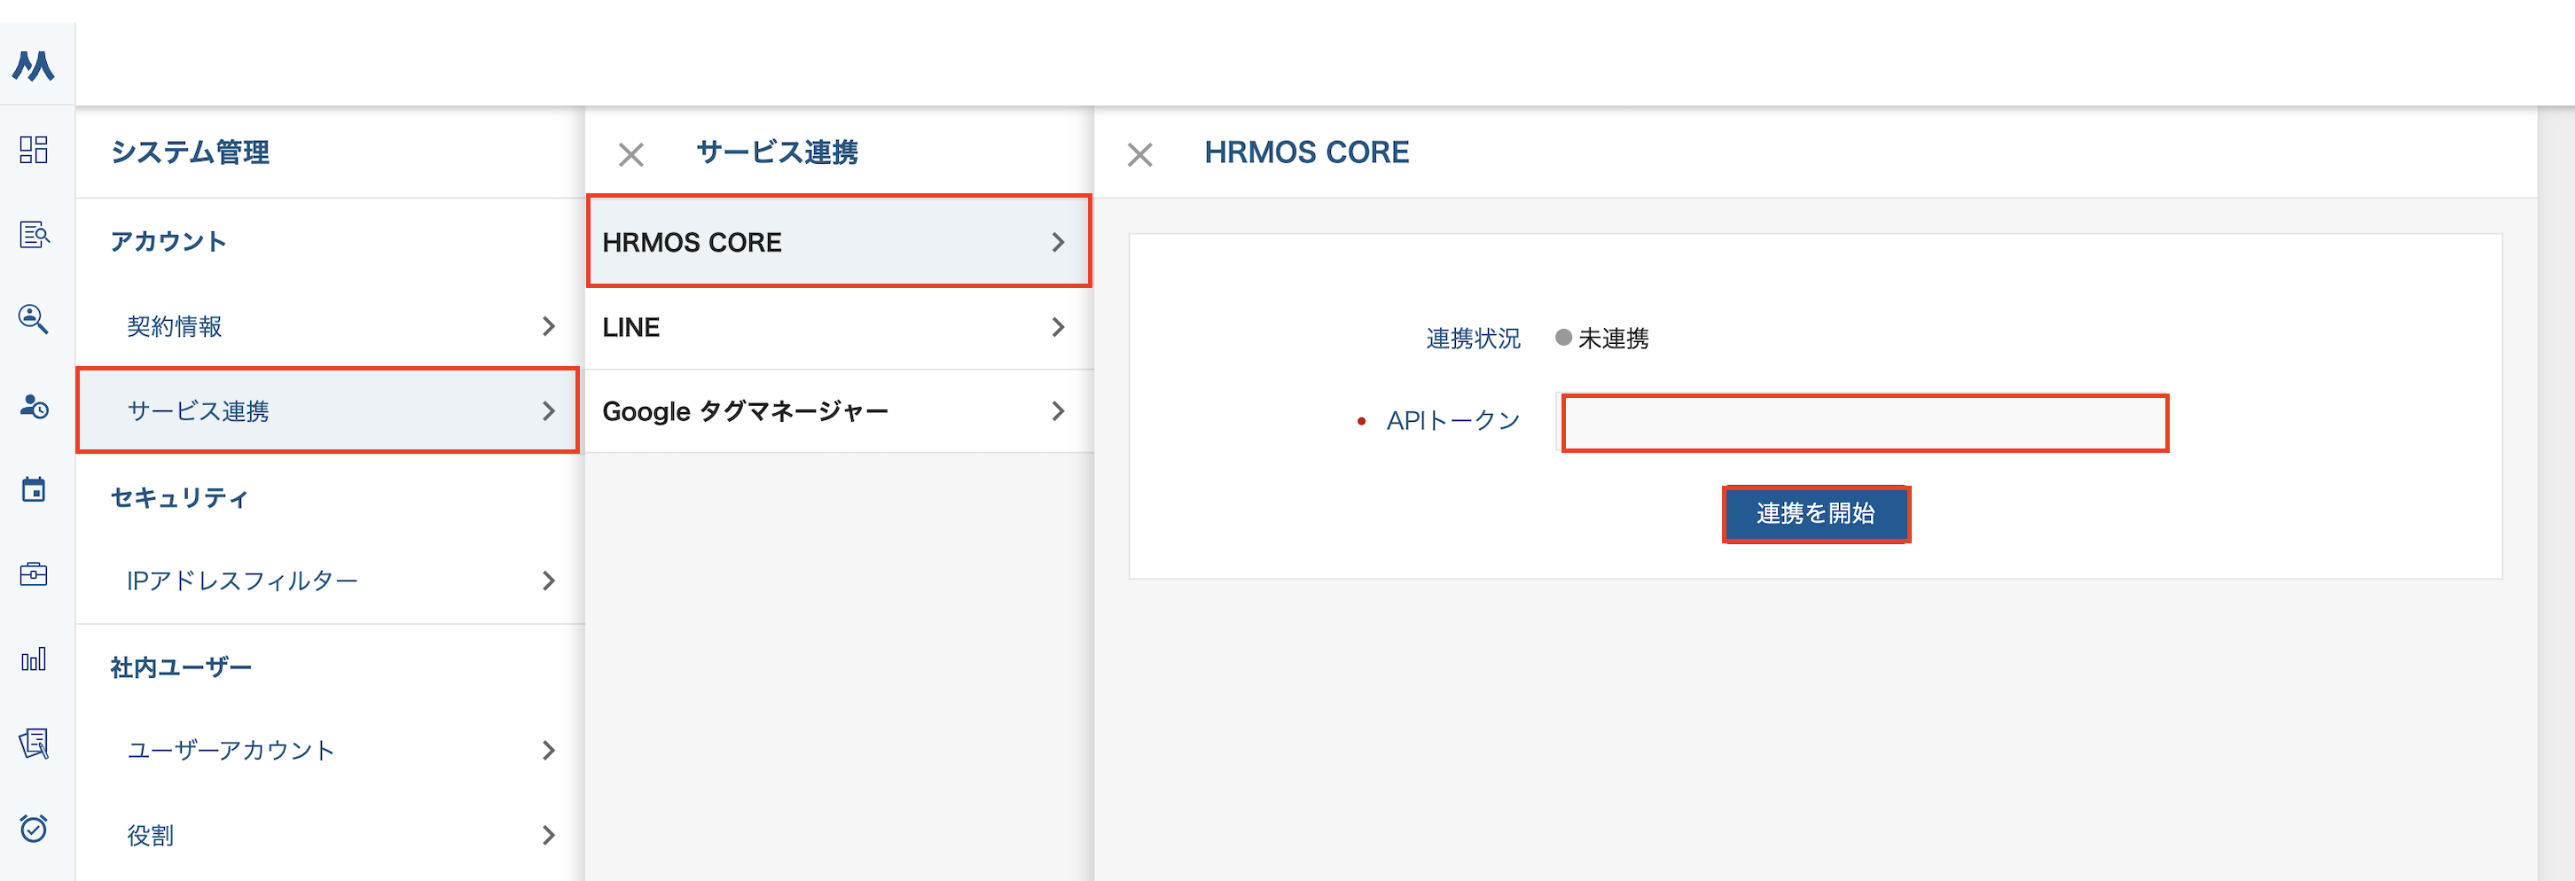The height and width of the screenshot is (881, 2575).
Task: Open the document search icon in sidebar
Action: (34, 235)
